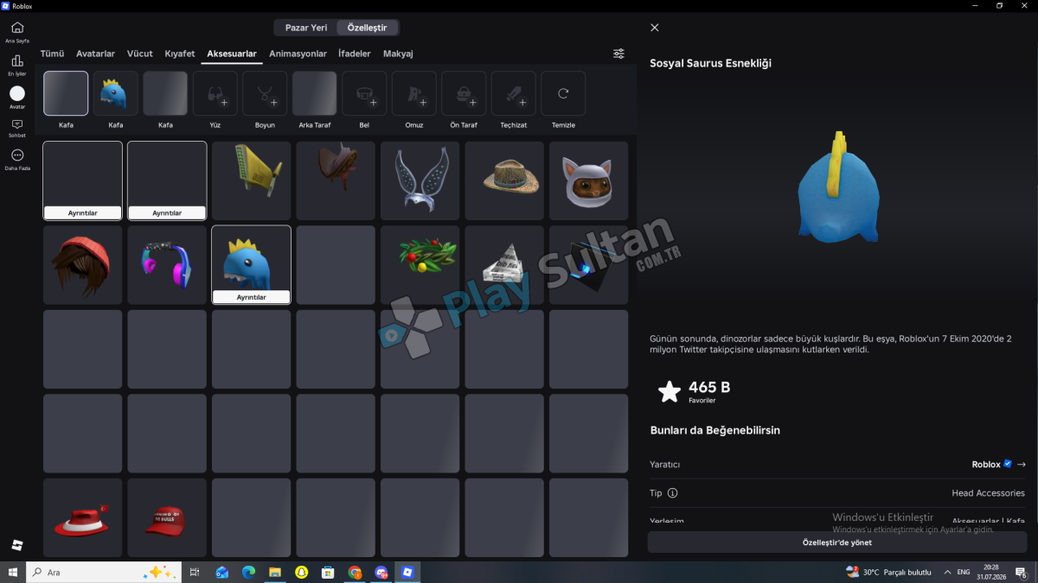
Task: Open the Tümü tab
Action: coord(53,54)
